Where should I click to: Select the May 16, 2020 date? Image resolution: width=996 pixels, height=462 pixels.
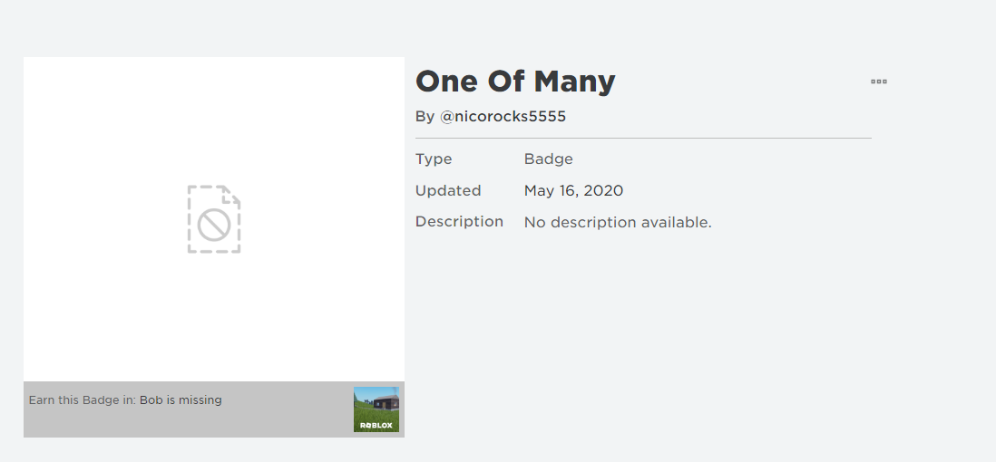pyautogui.click(x=573, y=191)
